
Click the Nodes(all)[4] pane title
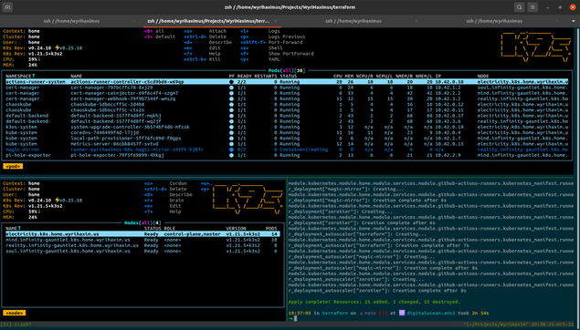pyautogui.click(x=142, y=223)
